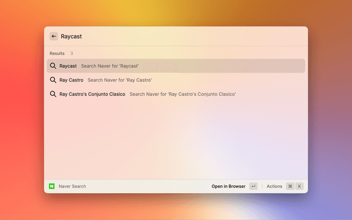Click subtitle "Search Naver for 'Raycast'"
The width and height of the screenshot is (352, 220).
point(110,66)
